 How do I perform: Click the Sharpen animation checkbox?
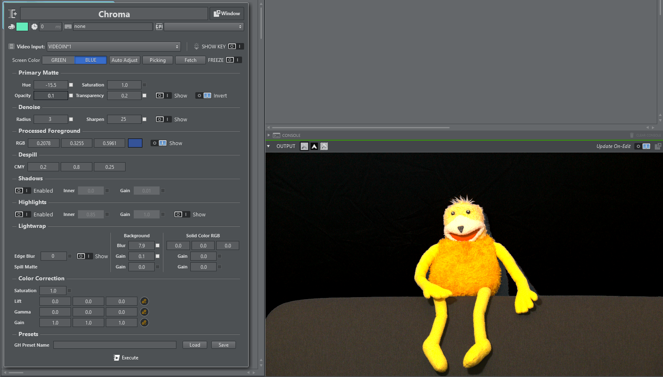pyautogui.click(x=144, y=119)
